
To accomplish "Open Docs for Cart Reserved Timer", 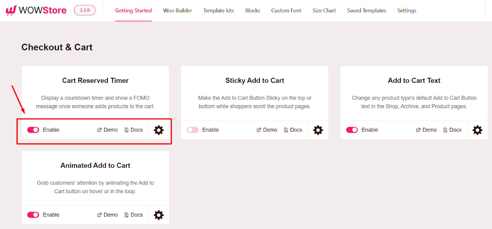I will coord(137,130).
